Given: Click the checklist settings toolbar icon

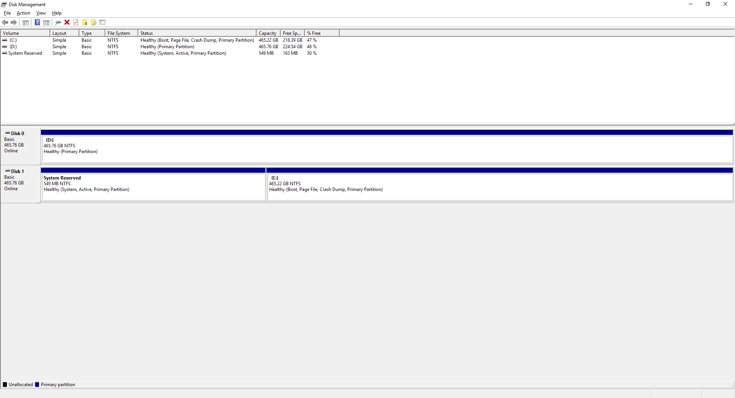Looking at the screenshot, I should coord(102,23).
